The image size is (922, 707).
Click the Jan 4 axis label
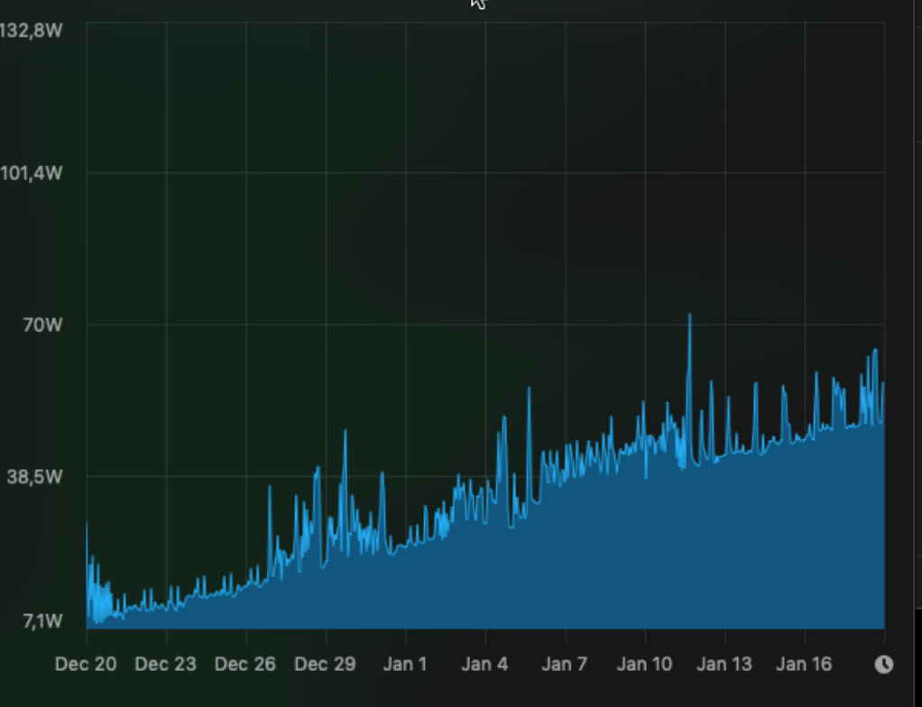(x=485, y=665)
